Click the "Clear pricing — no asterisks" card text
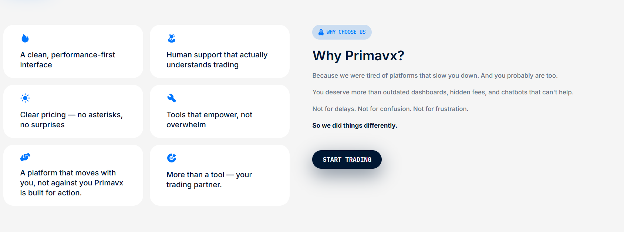This screenshot has width=624, height=232. click(71, 120)
